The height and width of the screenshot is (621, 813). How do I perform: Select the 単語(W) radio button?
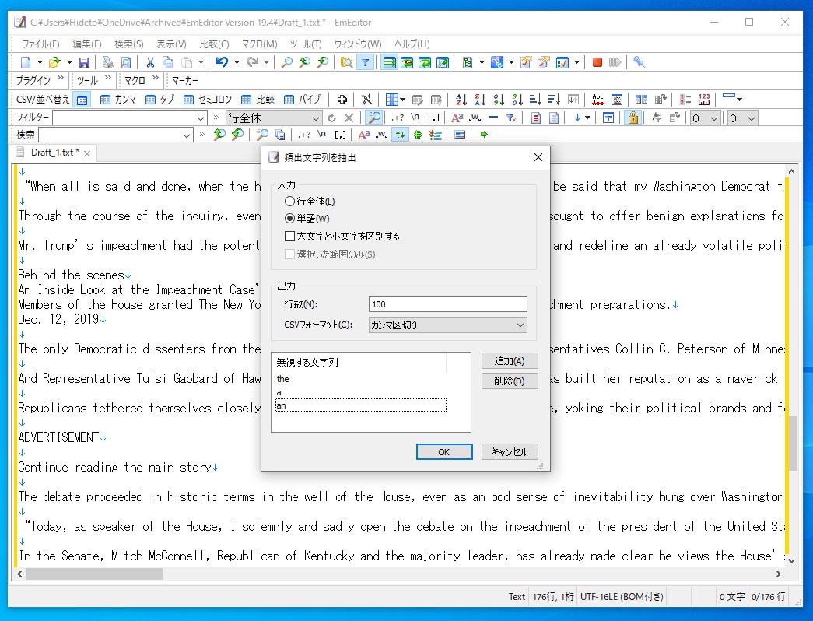(307, 219)
